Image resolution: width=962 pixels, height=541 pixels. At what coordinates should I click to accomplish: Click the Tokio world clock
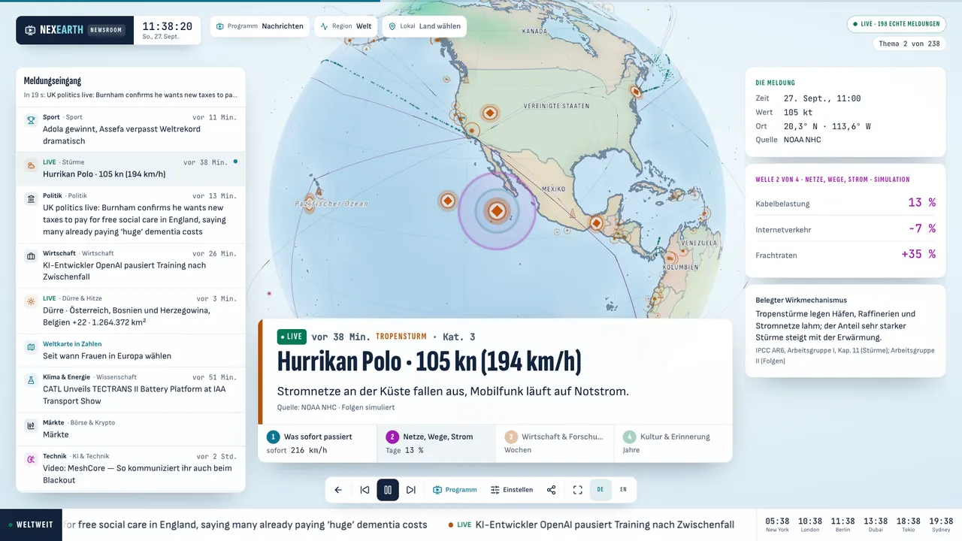point(908,524)
